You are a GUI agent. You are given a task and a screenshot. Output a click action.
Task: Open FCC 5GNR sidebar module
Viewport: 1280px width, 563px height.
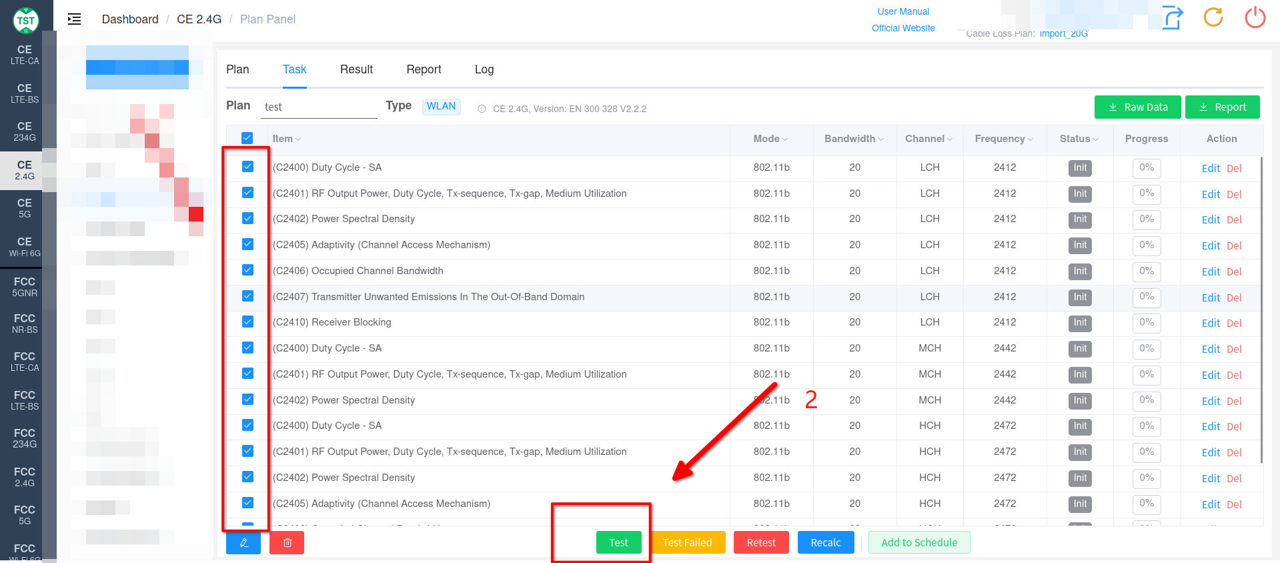coord(25,287)
